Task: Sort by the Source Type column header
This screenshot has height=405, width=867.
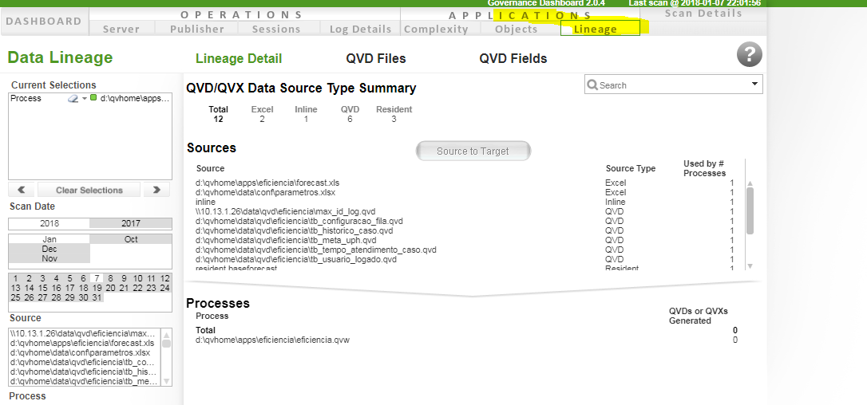Action: pyautogui.click(x=631, y=168)
